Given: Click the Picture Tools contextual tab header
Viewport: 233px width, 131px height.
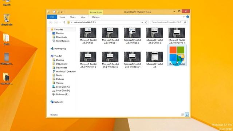Looking at the screenshot, I should coord(96,12).
